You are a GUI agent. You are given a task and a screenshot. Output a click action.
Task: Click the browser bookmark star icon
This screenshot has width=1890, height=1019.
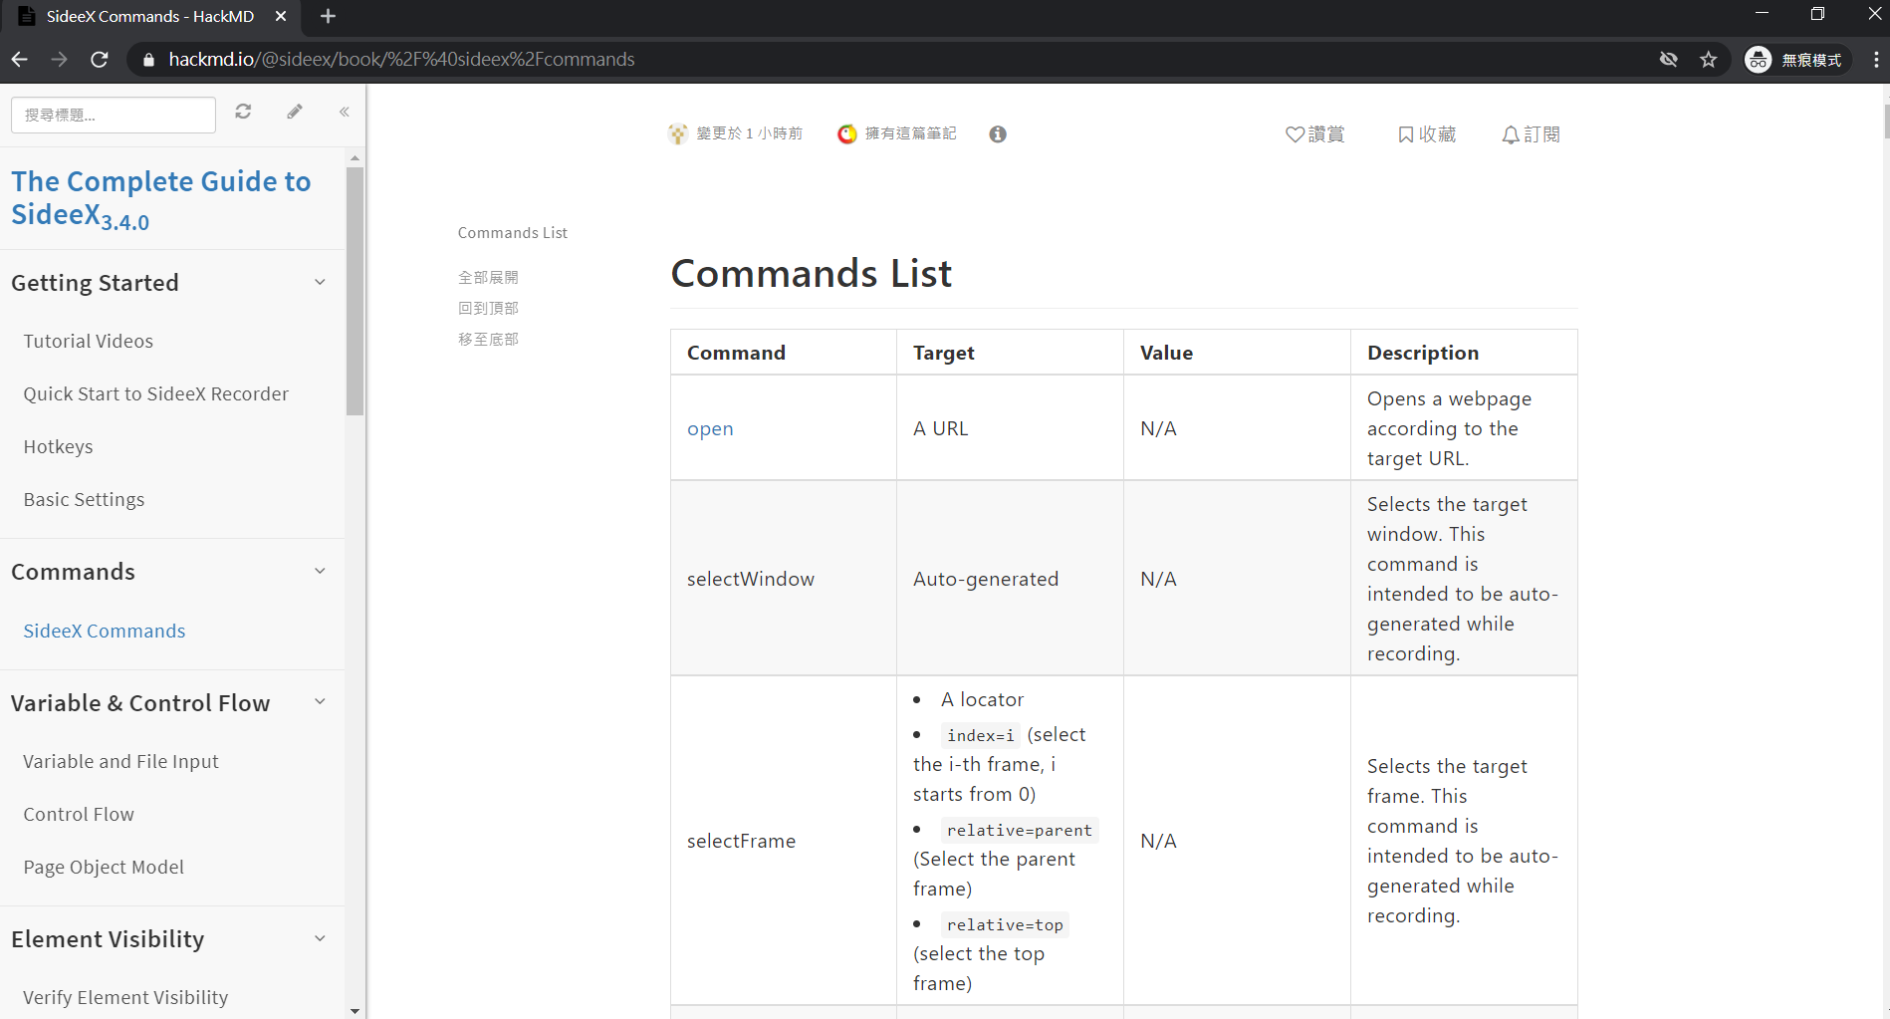tap(1709, 60)
